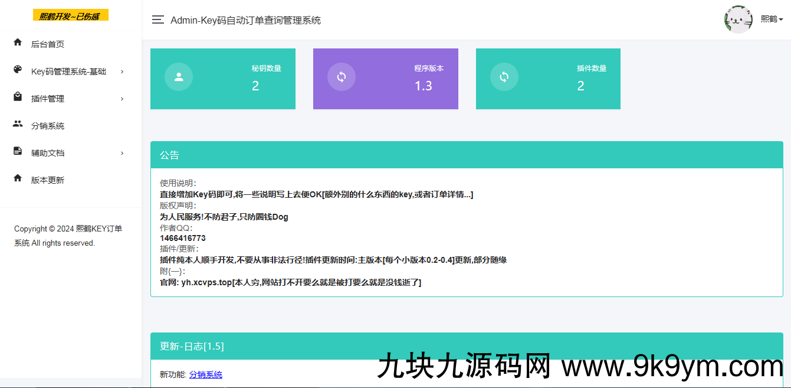
Task: Click the home icon beside 版本更新
Action: [18, 178]
